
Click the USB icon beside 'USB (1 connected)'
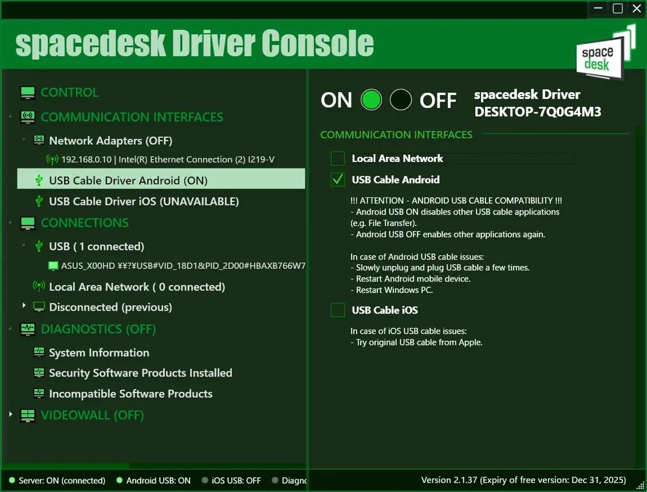(39, 246)
